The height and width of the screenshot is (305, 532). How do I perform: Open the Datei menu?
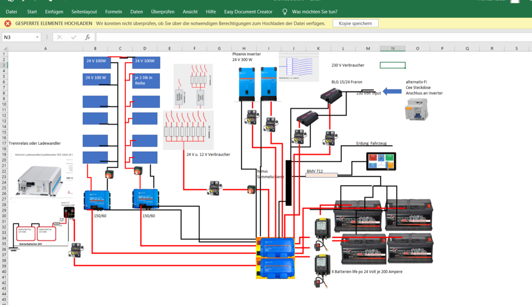[x=11, y=11]
